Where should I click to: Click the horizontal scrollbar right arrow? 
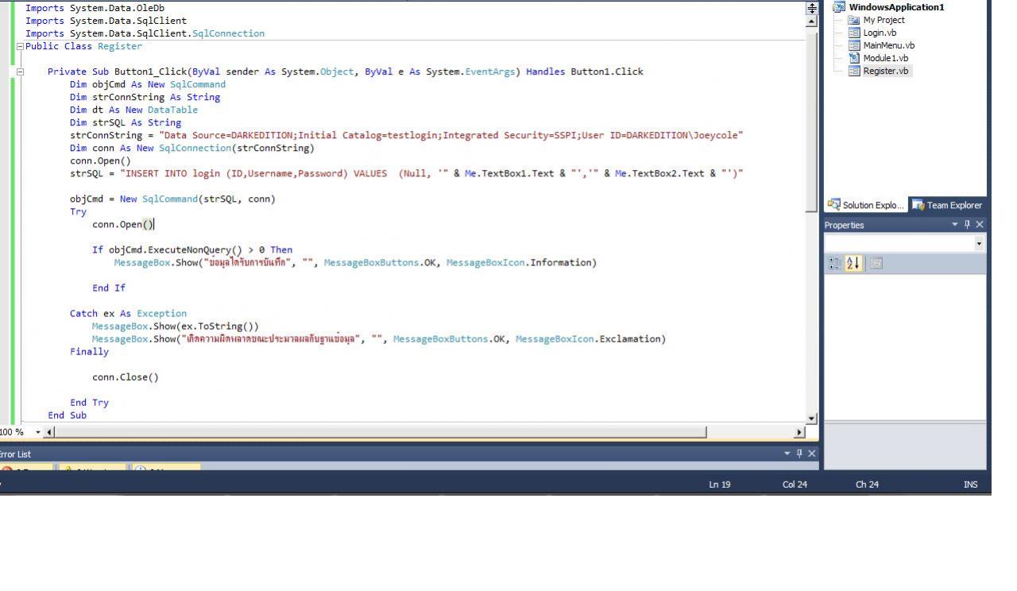(x=799, y=432)
